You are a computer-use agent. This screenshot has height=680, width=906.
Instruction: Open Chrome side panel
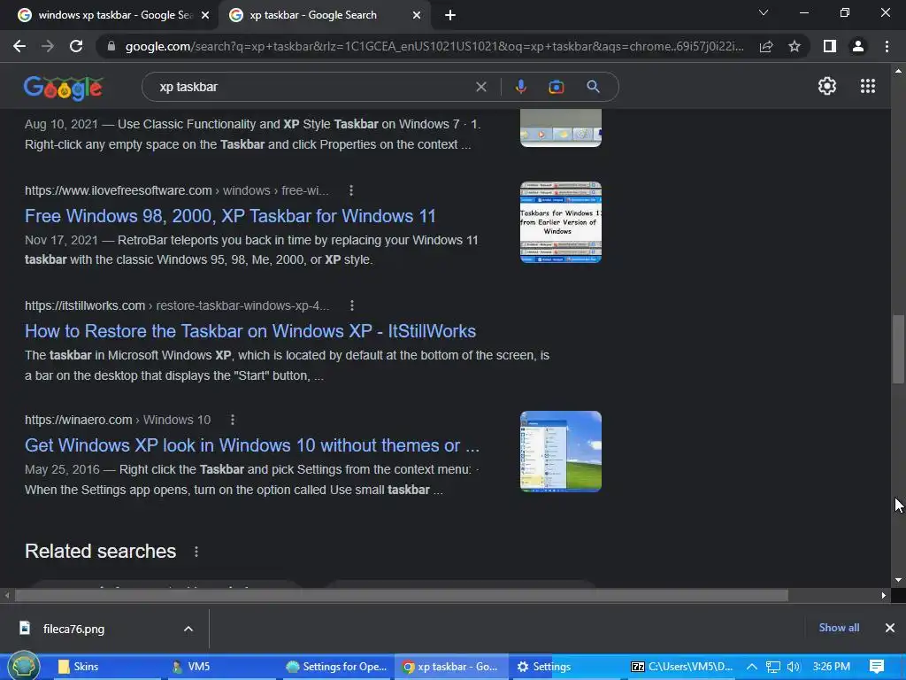point(830,46)
